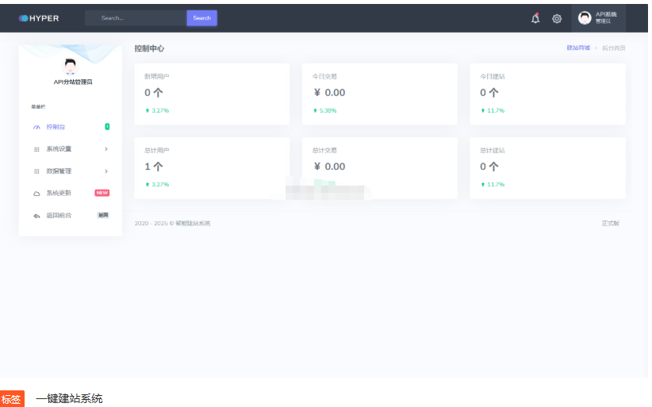
Task: Click the 5.38% growth under 今日交易
Action: 324,110
